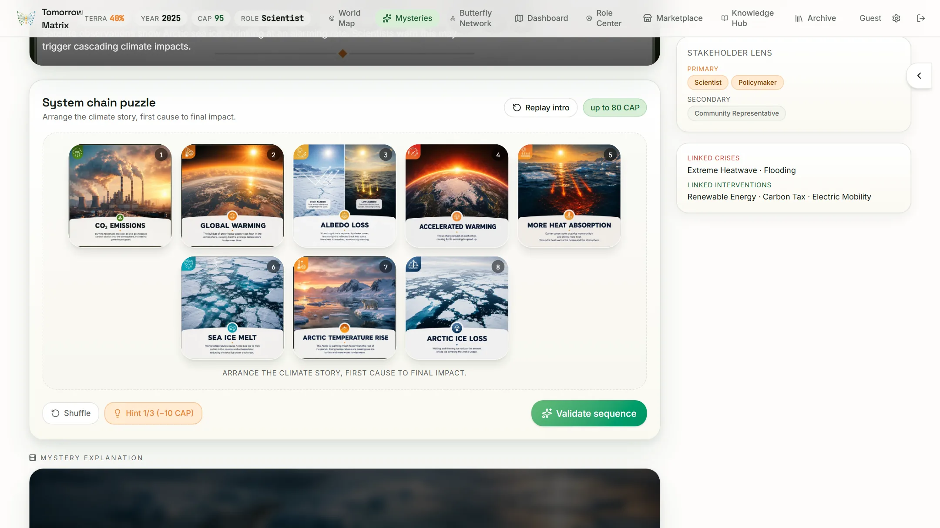The width and height of the screenshot is (940, 528).
Task: Click the gauge icon on Accelerated Warming card
Action: pyautogui.click(x=413, y=152)
